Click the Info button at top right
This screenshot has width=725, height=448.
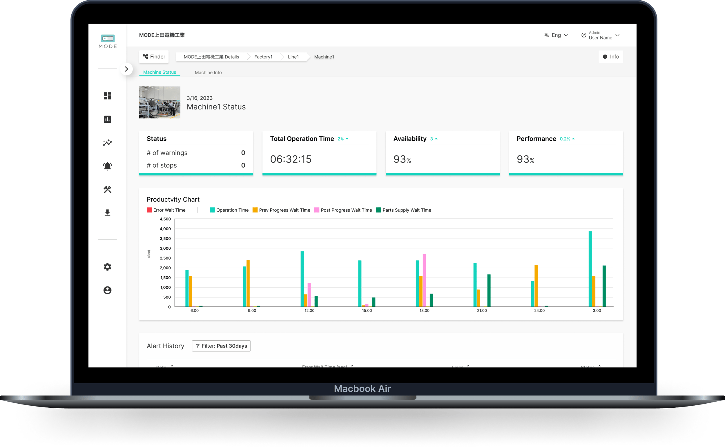coord(611,57)
